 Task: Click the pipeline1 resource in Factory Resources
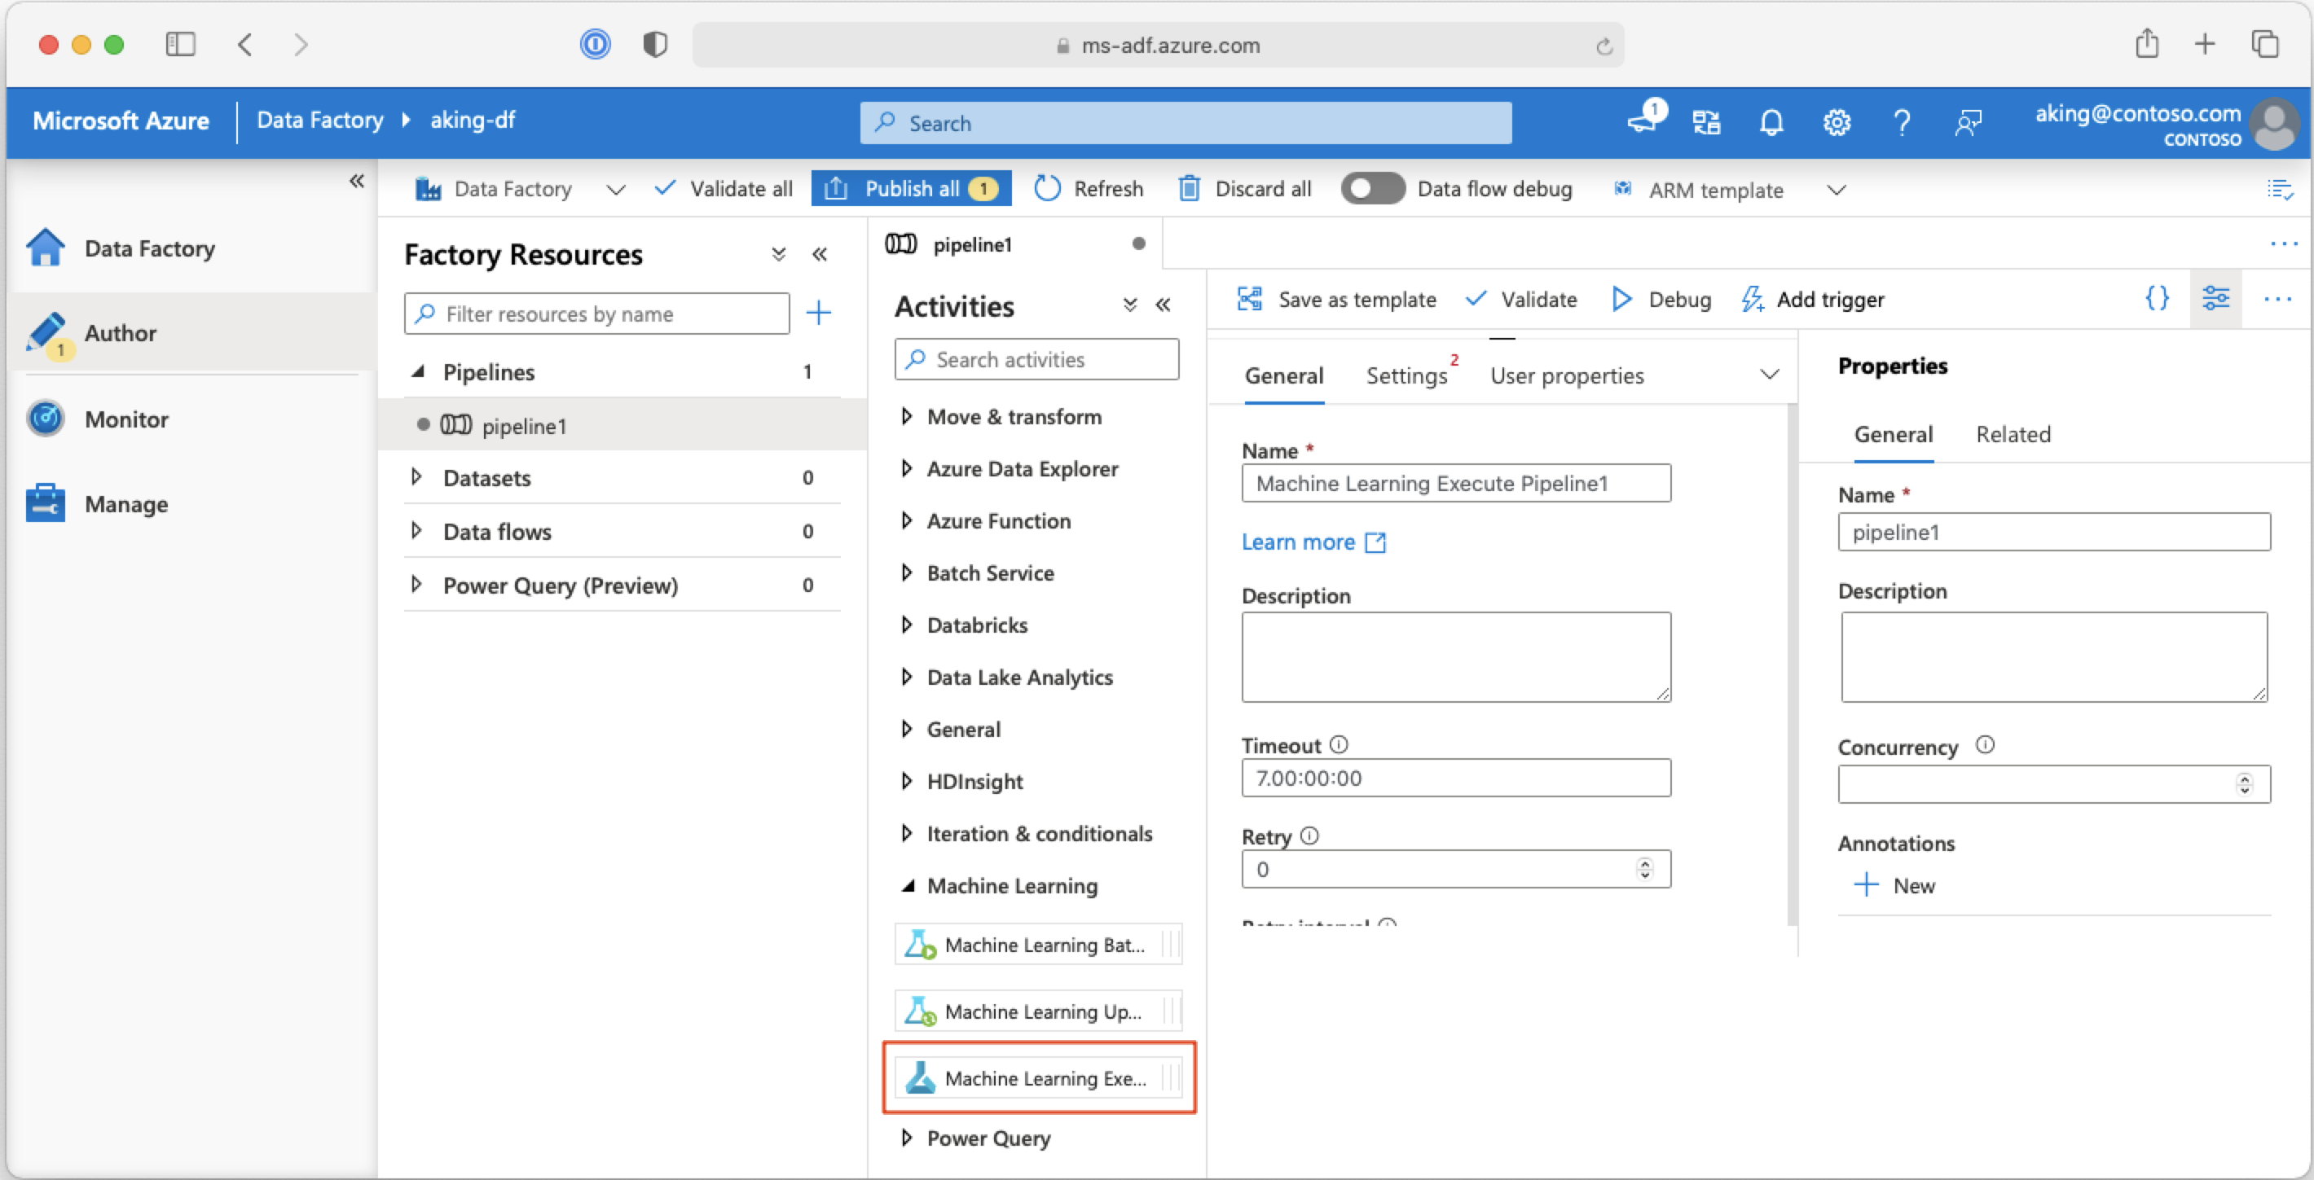click(526, 424)
